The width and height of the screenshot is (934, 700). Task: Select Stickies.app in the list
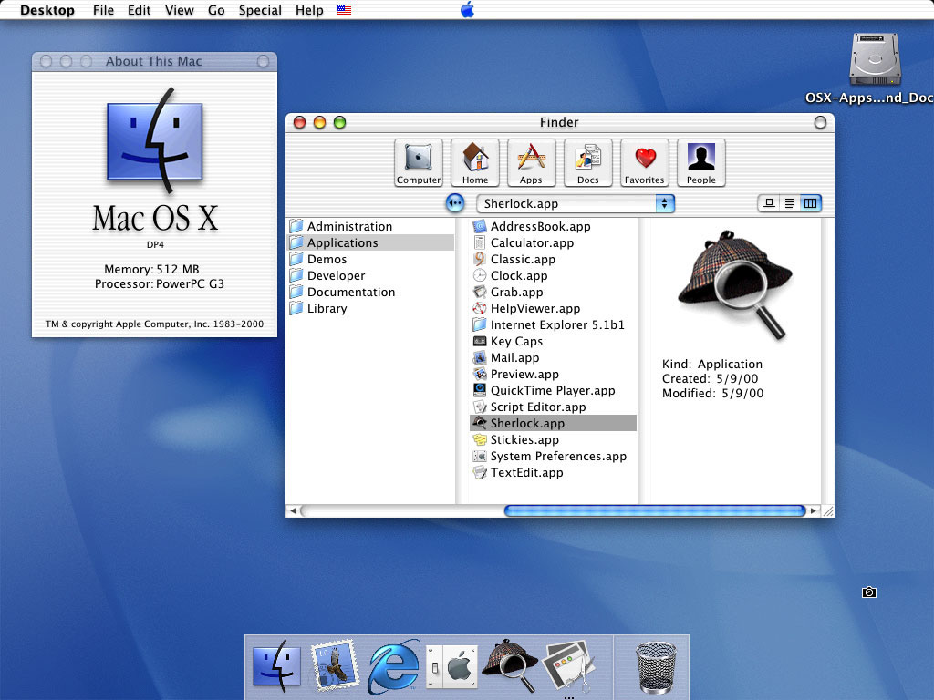point(554,440)
